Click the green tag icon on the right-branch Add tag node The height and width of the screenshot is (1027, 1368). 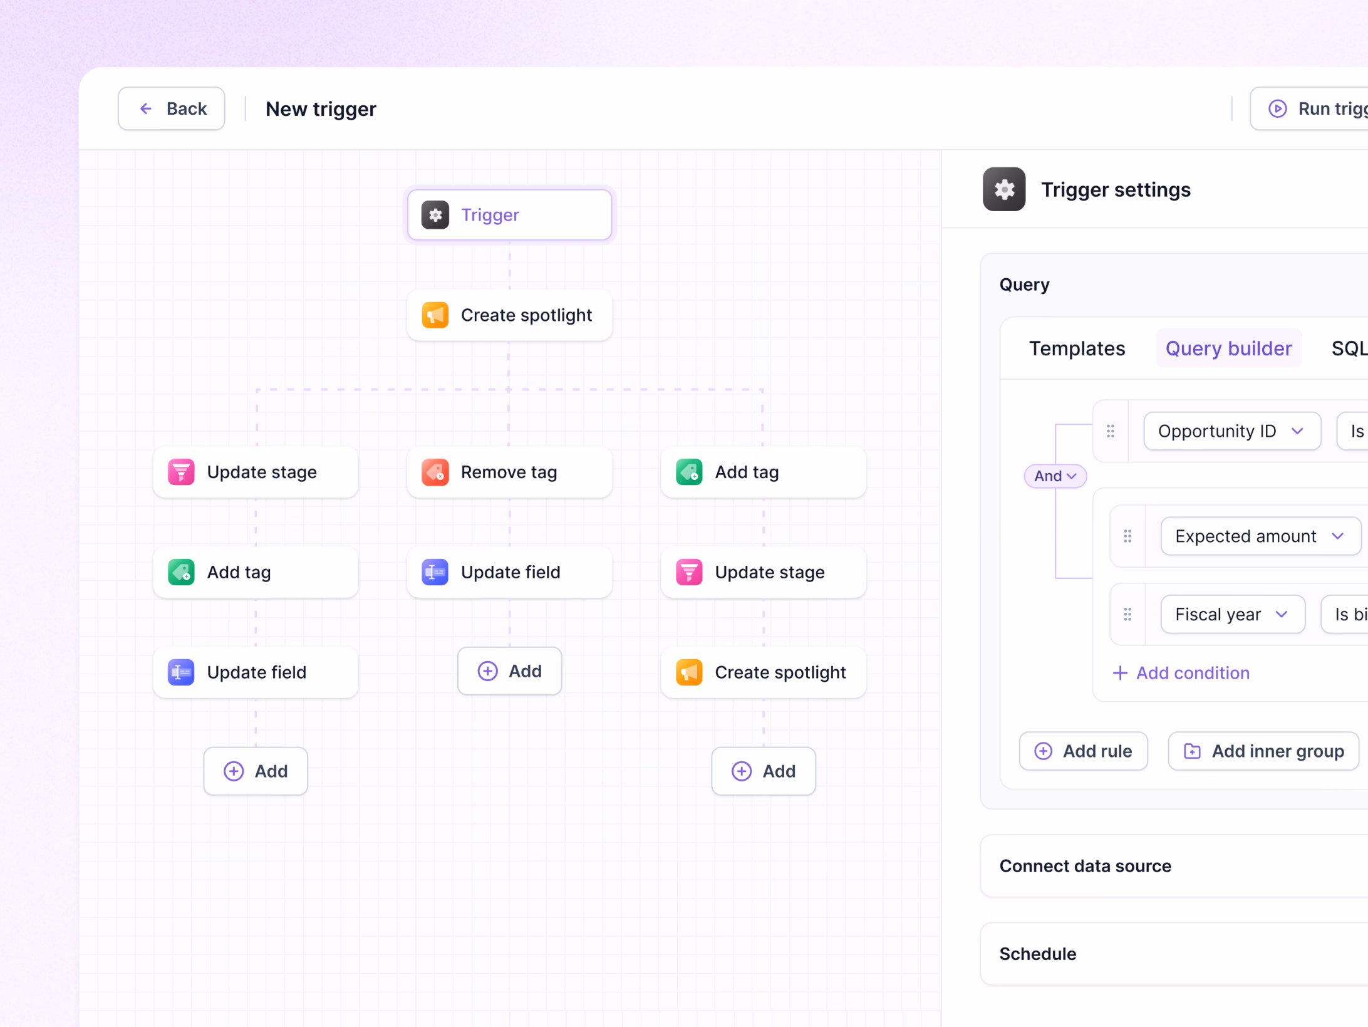click(x=689, y=472)
